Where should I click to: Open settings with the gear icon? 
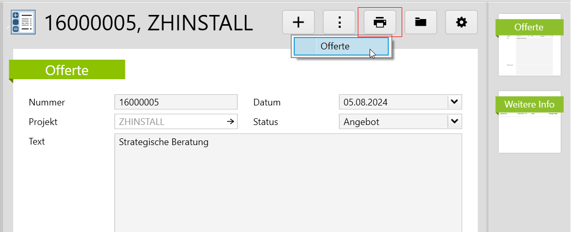[461, 23]
